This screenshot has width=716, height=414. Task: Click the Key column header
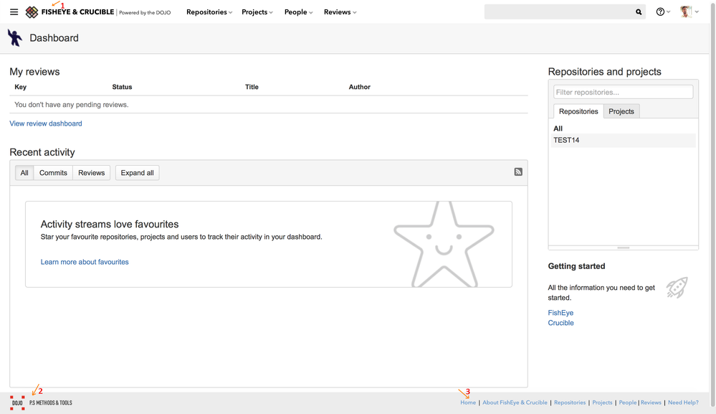click(x=21, y=87)
